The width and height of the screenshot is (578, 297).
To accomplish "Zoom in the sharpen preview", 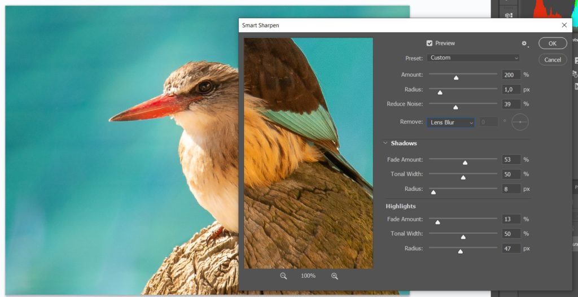I will pos(335,276).
